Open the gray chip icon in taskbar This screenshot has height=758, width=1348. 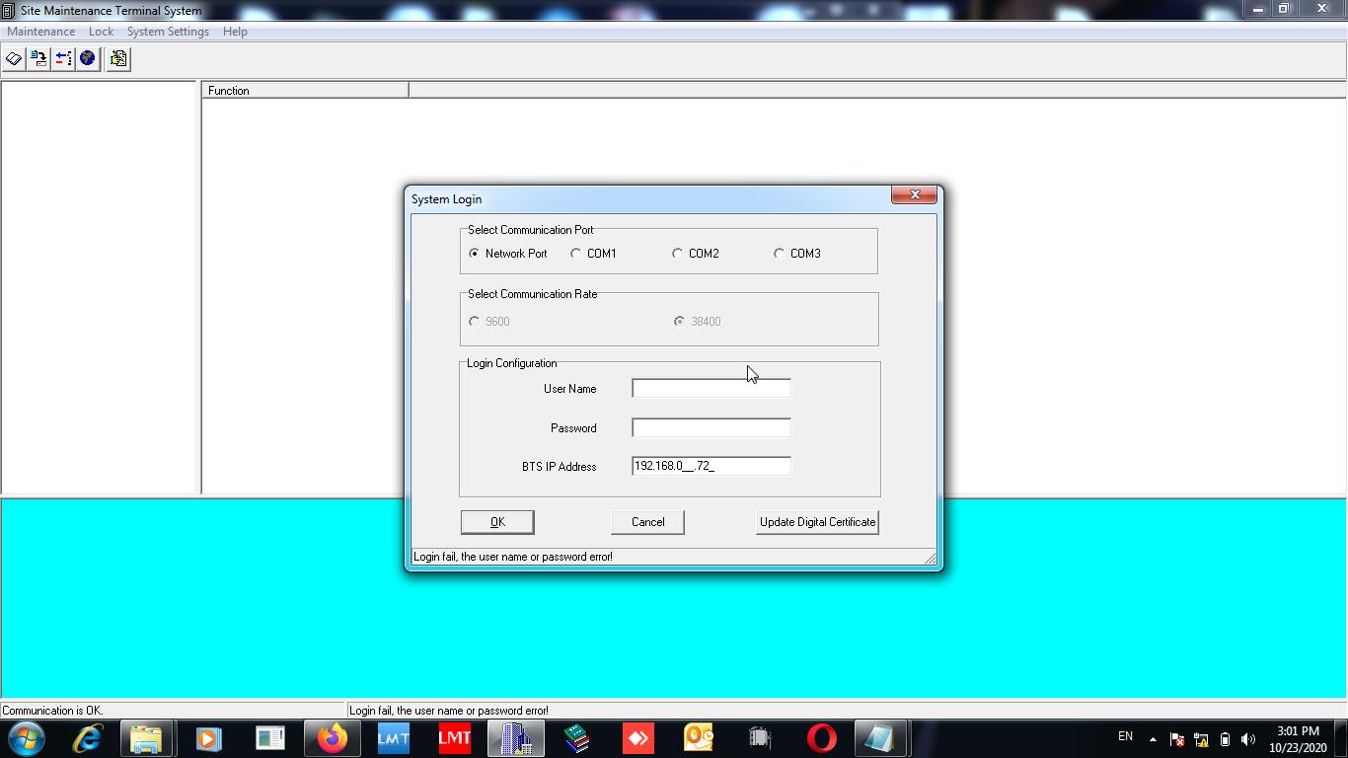pyautogui.click(x=760, y=738)
